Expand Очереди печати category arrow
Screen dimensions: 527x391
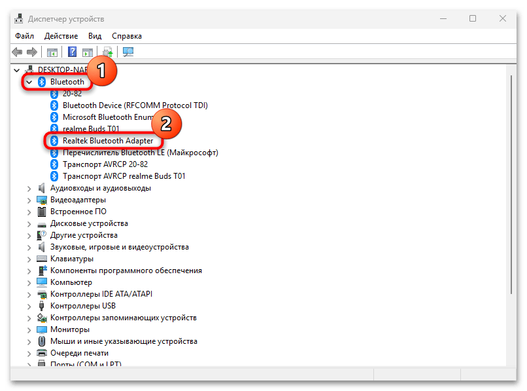point(29,353)
